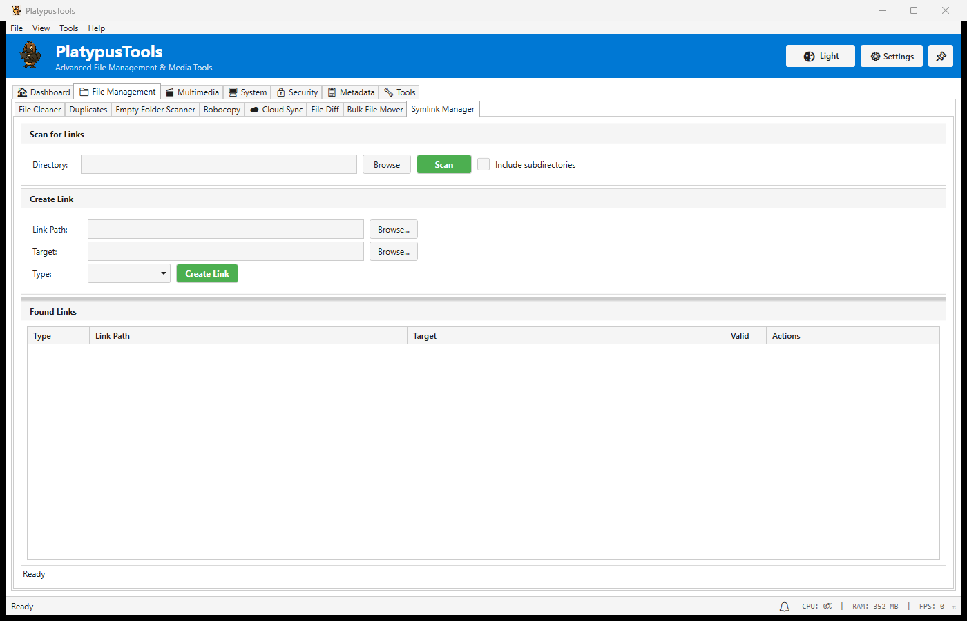
Task: Check Include subdirectories before scanning
Action: 483,164
